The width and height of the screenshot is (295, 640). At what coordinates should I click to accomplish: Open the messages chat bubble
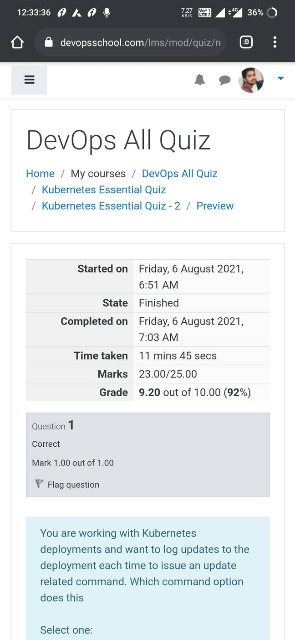click(224, 81)
